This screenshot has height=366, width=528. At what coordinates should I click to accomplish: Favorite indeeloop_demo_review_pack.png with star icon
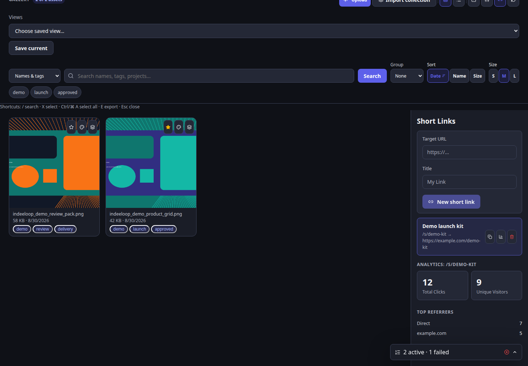click(71, 127)
